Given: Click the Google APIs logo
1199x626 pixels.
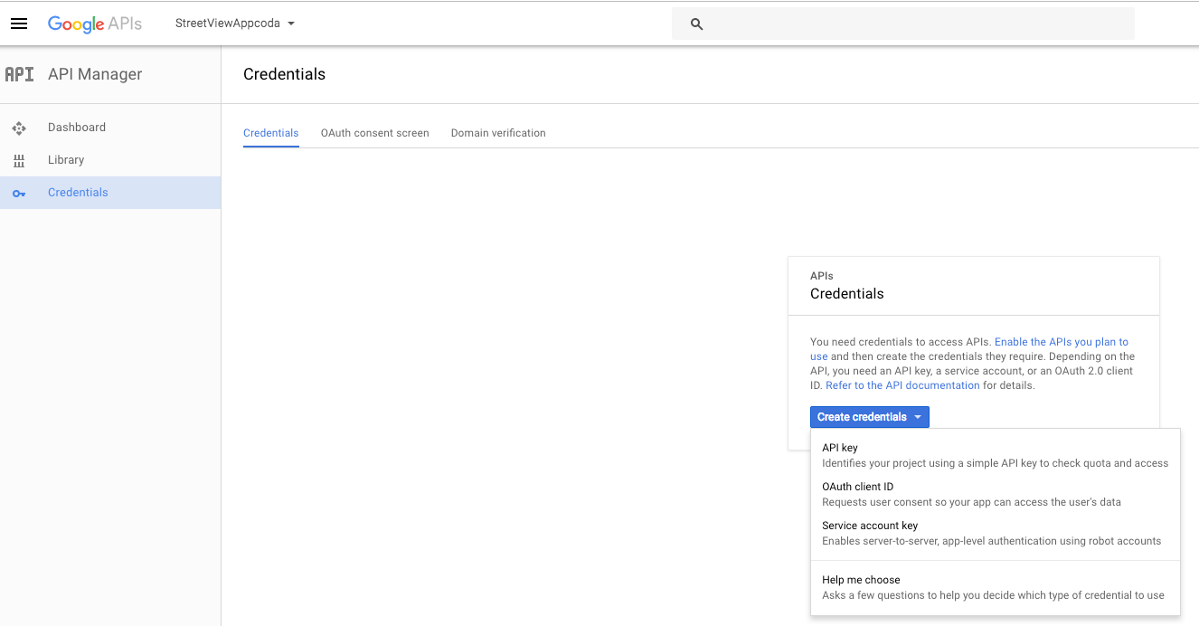Looking at the screenshot, I should [x=95, y=24].
